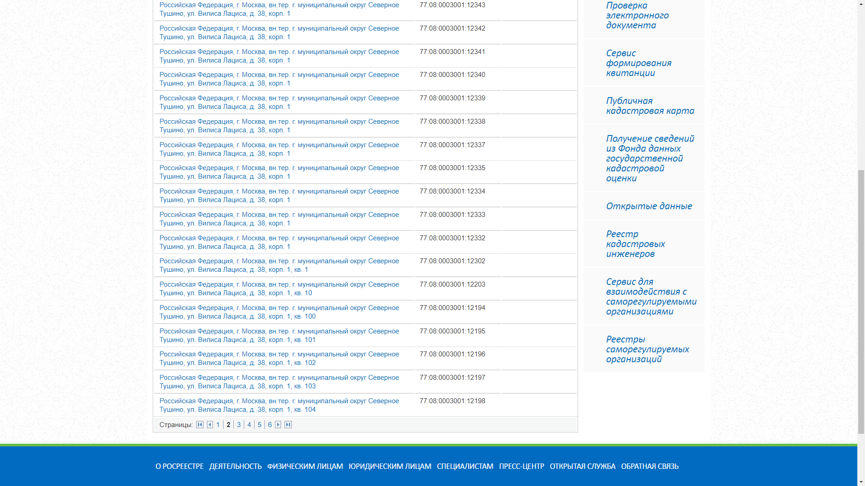Click the vertical page scrollbar thumb
The width and height of the screenshot is (865, 486).
[861, 301]
